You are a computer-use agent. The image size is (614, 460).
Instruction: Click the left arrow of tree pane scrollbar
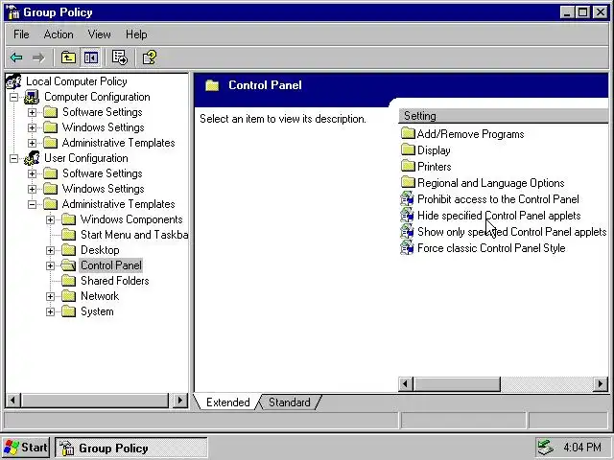(12, 401)
